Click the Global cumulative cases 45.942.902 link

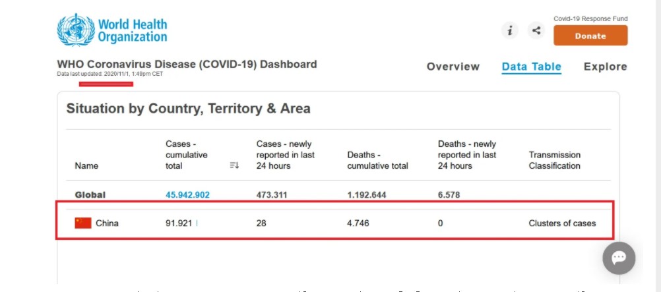[187, 195]
